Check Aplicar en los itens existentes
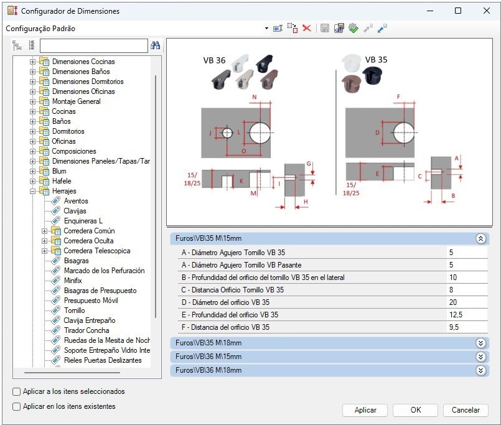The image size is (501, 425). (x=17, y=407)
